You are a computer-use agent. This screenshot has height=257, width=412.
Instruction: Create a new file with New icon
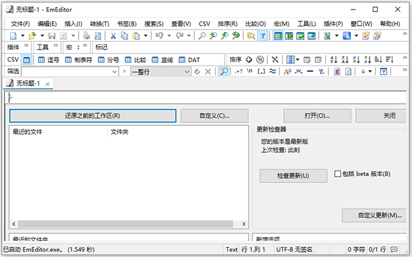pos(13,36)
